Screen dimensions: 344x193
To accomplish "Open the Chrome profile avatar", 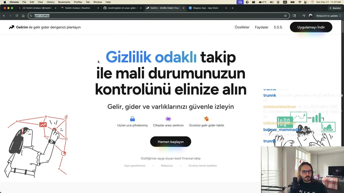I will click(x=310, y=16).
